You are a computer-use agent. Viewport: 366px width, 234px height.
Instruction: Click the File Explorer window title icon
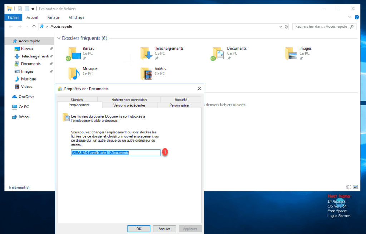9,9
